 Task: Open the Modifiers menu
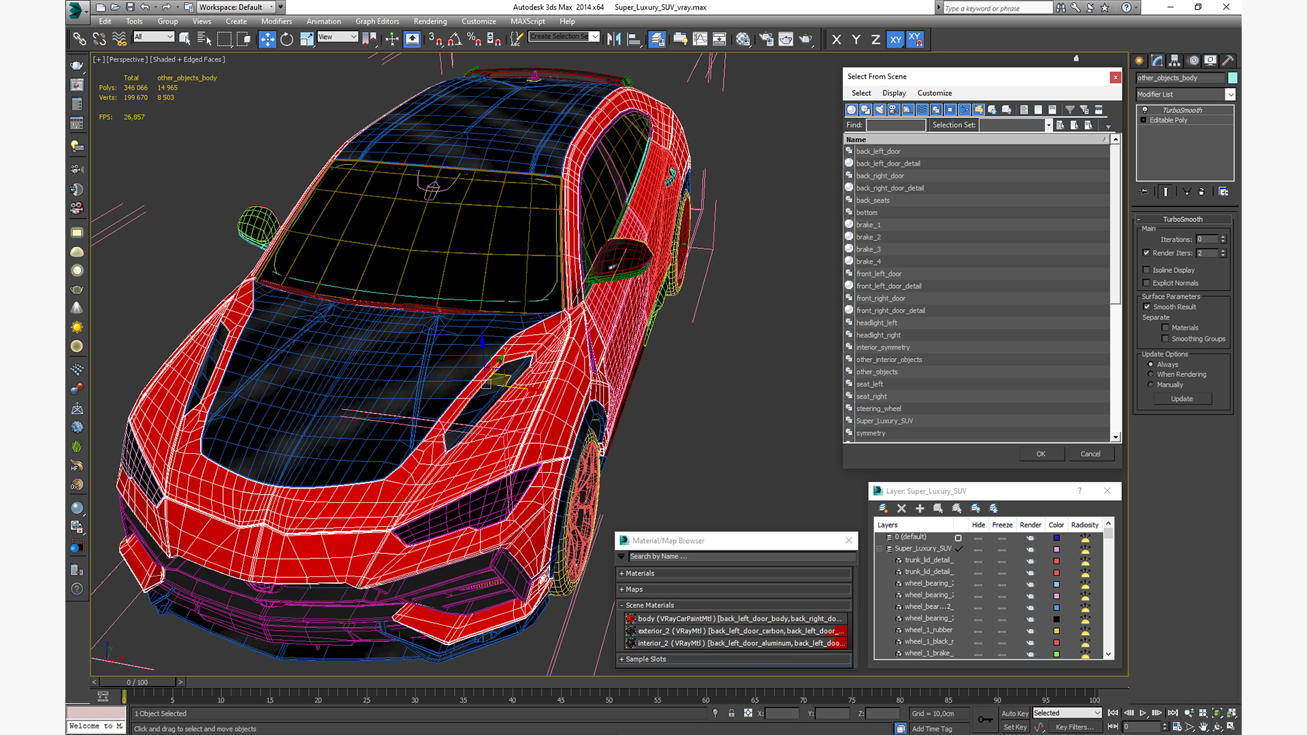coord(276,21)
